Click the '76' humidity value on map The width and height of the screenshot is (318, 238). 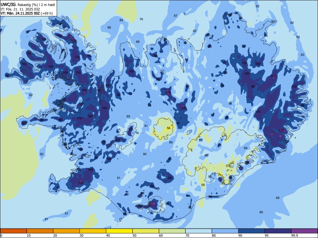point(141,19)
